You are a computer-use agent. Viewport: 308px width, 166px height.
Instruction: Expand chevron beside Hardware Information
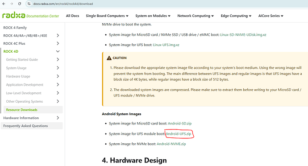coord(58,118)
